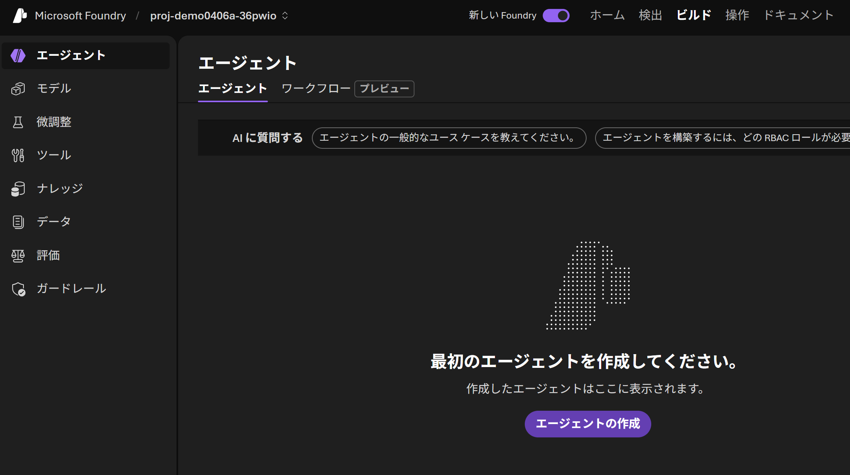Open エージェント via its sidebar icon

[18, 55]
